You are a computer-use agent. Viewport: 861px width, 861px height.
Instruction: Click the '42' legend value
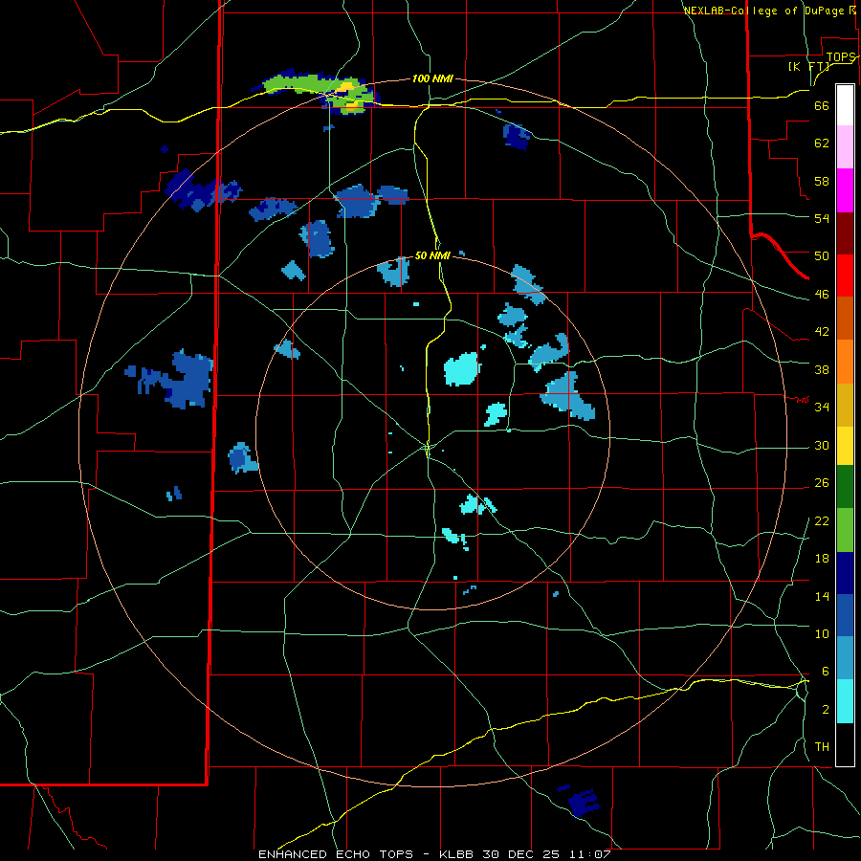tap(822, 331)
